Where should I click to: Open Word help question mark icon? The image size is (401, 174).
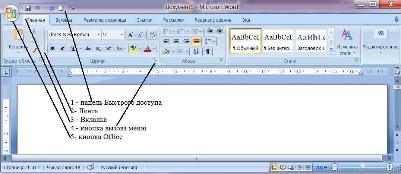(x=397, y=20)
